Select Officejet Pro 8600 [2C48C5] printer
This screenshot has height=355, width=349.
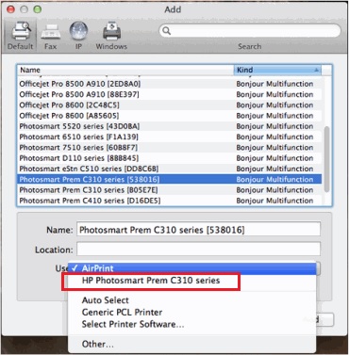click(x=170, y=105)
